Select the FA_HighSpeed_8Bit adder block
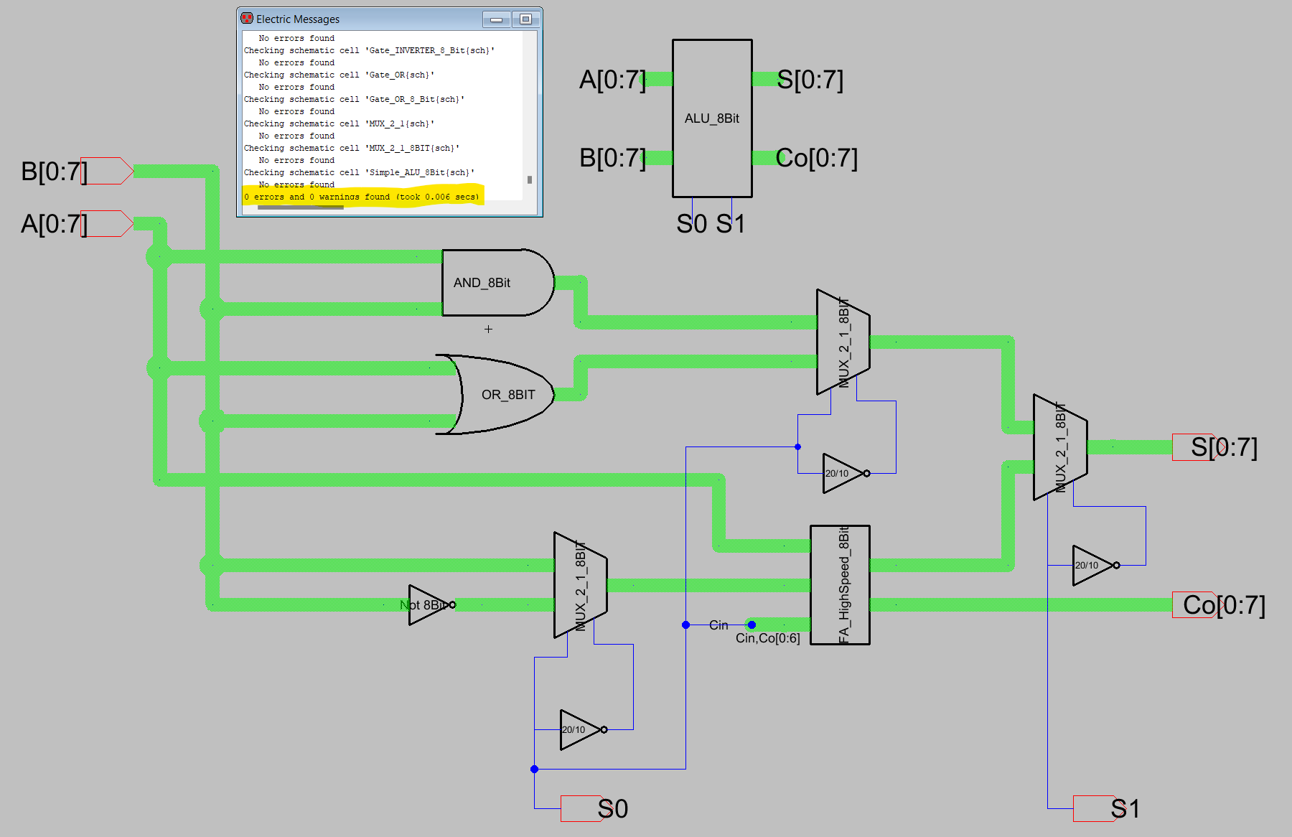1292x837 pixels. 840,584
